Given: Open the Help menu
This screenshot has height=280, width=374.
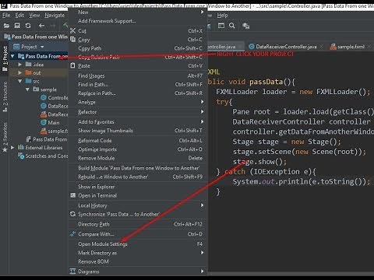Looking at the screenshot, I should (x=222, y=16).
